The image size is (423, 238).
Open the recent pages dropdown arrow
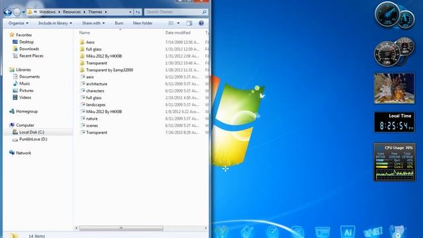click(x=24, y=12)
